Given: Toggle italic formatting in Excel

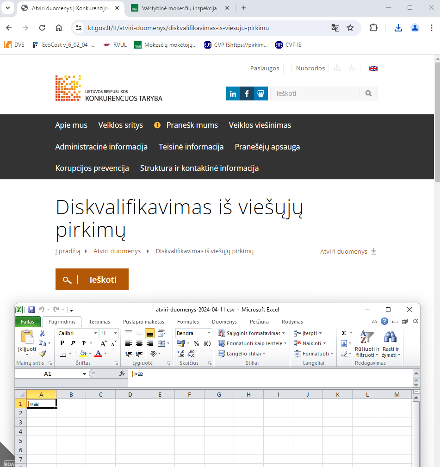Looking at the screenshot, I should click(73, 343).
